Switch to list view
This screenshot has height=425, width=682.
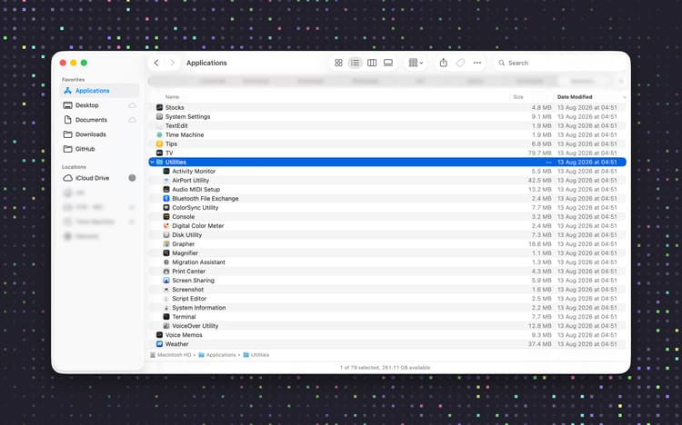tap(355, 63)
